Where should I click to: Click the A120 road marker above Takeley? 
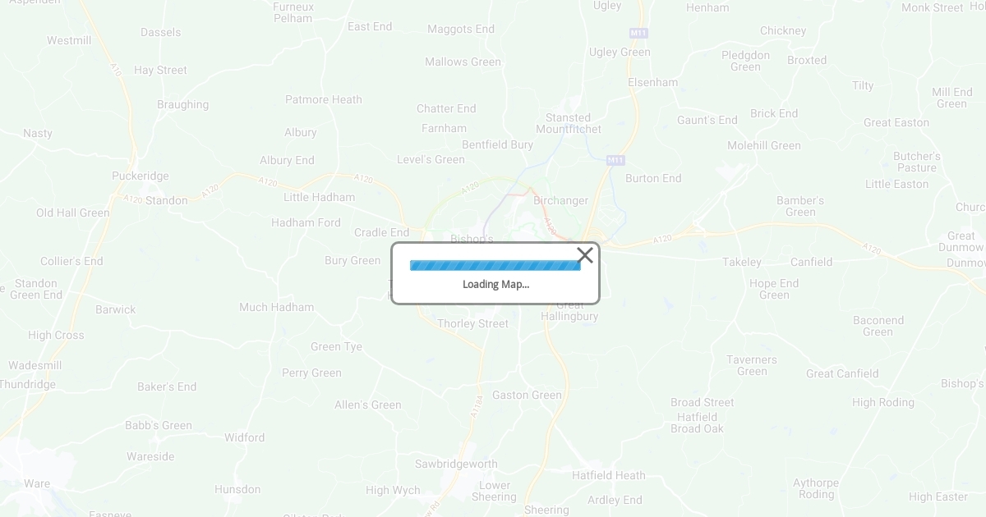[662, 239]
